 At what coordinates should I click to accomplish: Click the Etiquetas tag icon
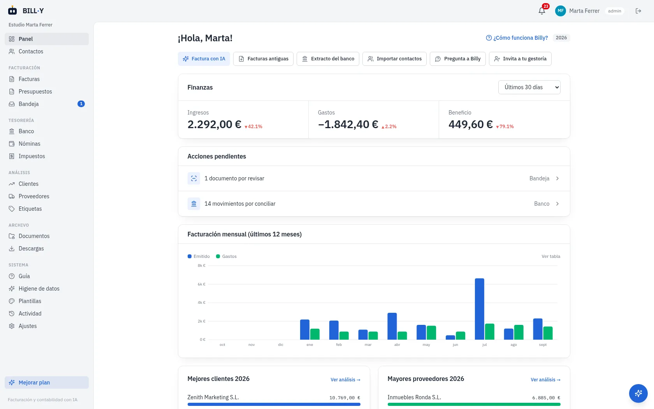click(x=12, y=209)
